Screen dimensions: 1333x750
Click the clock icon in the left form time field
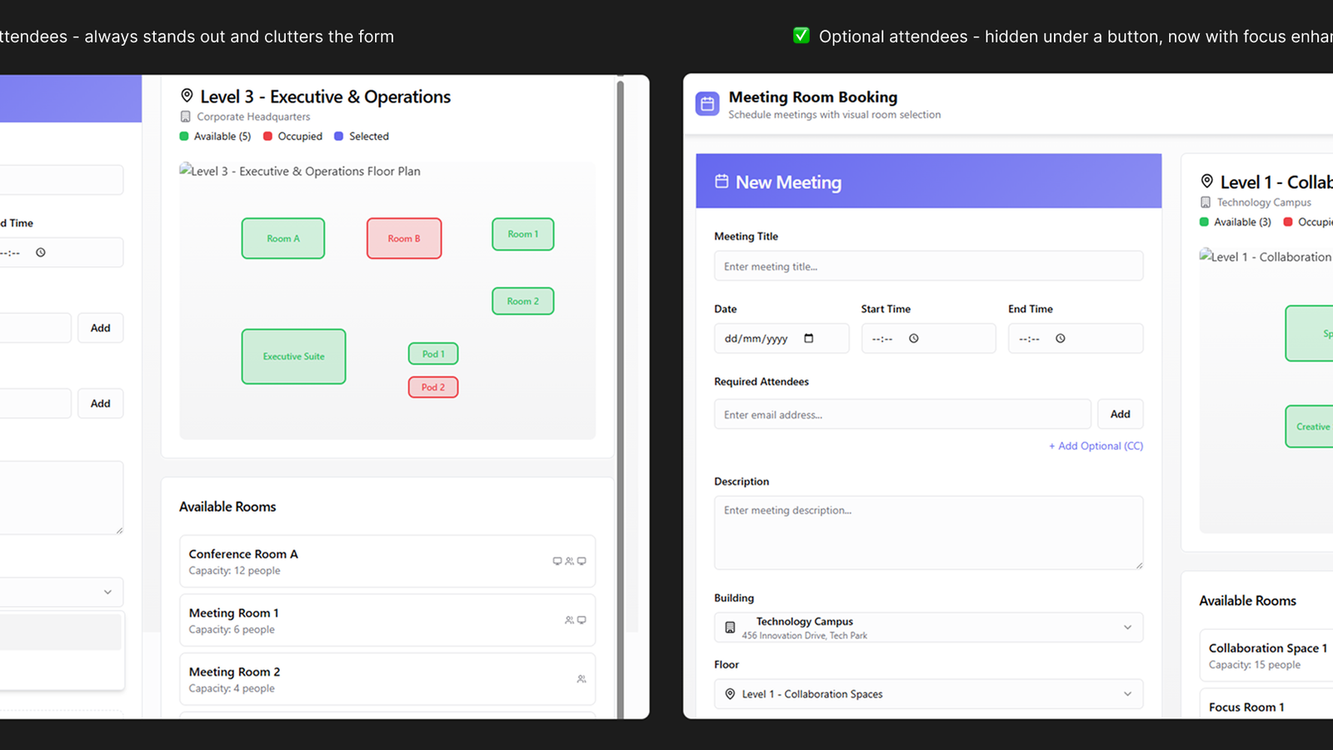point(41,252)
